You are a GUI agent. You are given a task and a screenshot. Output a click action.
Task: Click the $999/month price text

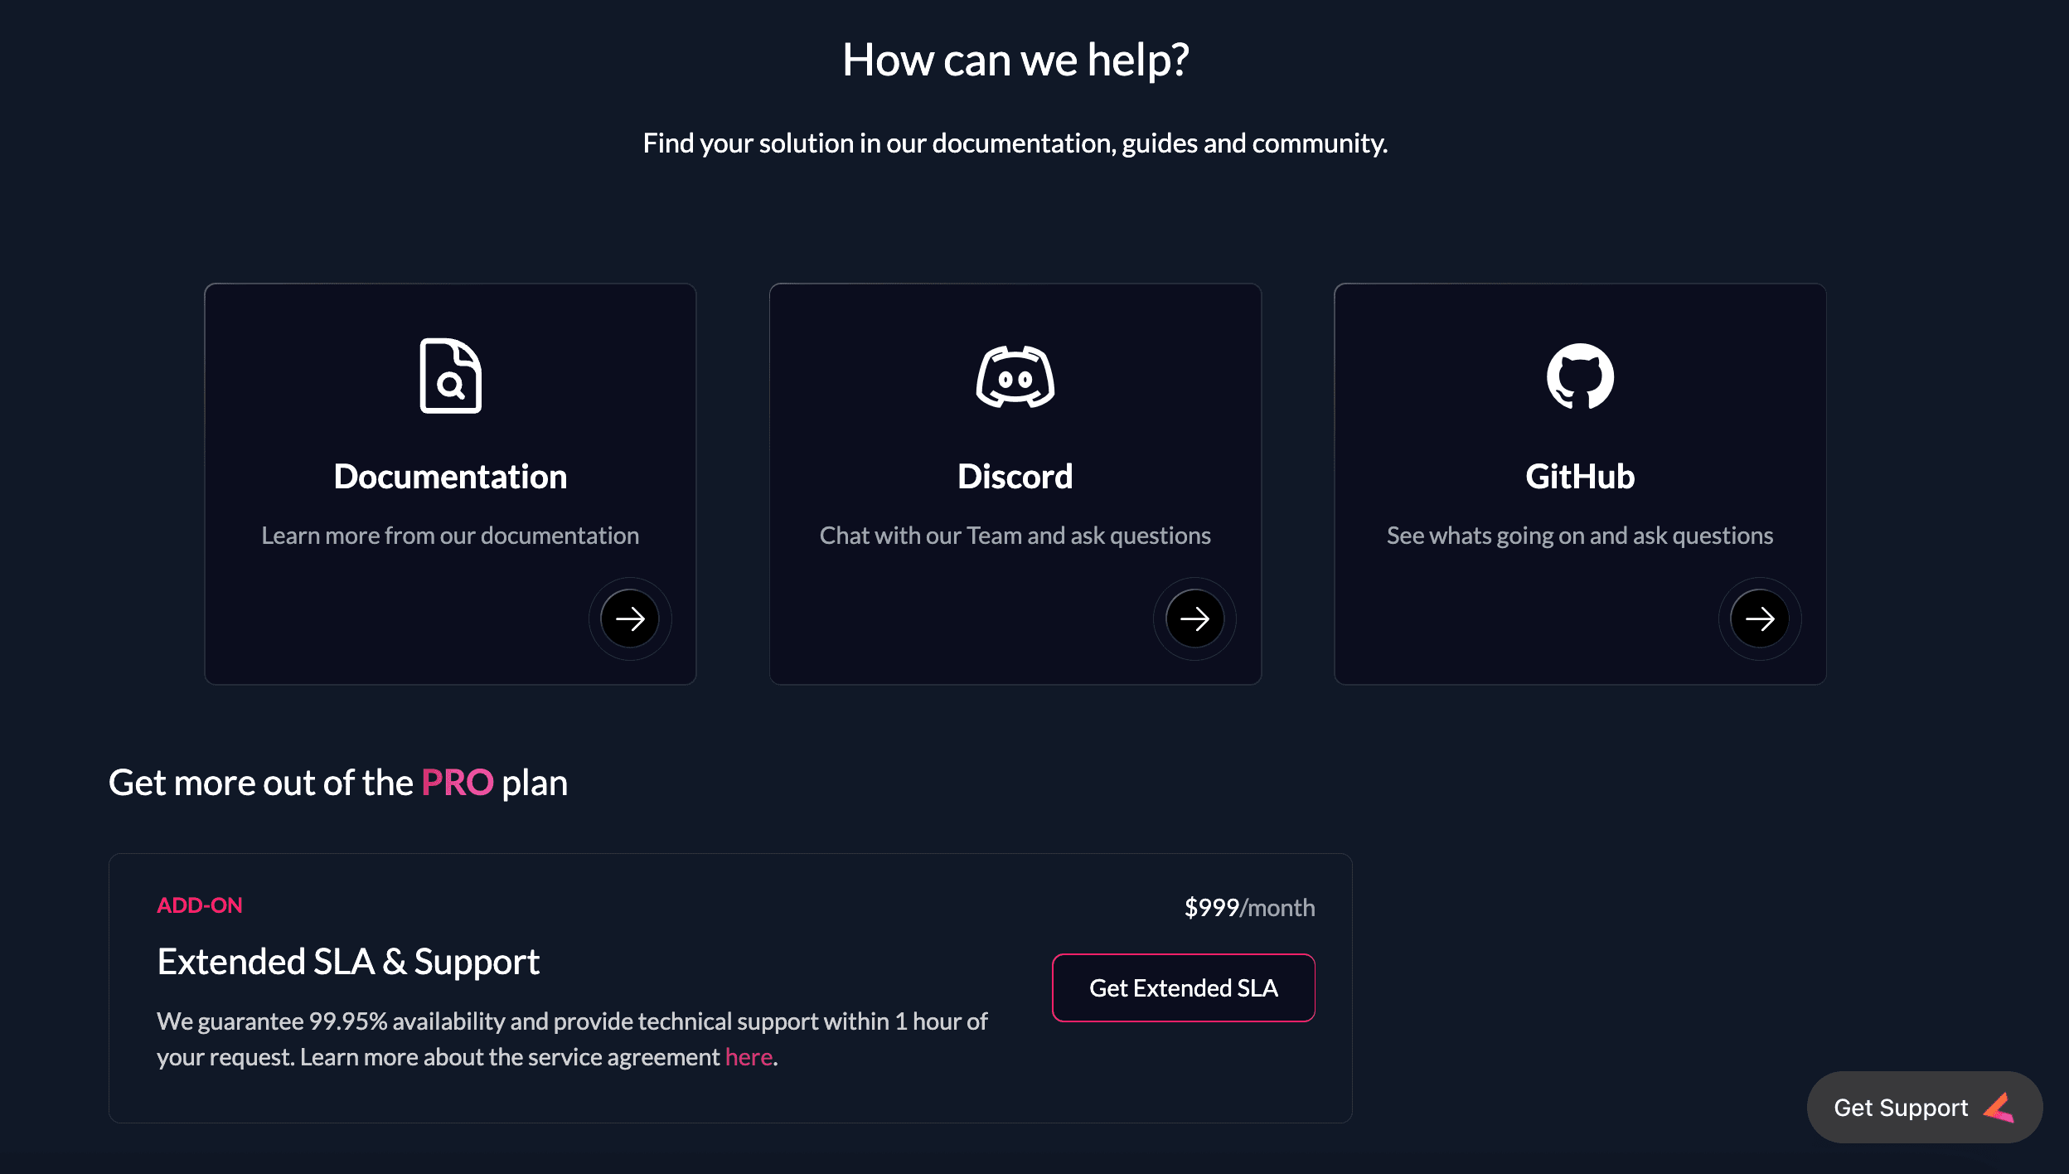point(1249,908)
